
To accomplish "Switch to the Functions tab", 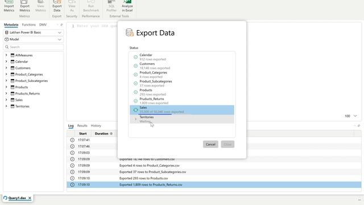I will (x=29, y=24).
